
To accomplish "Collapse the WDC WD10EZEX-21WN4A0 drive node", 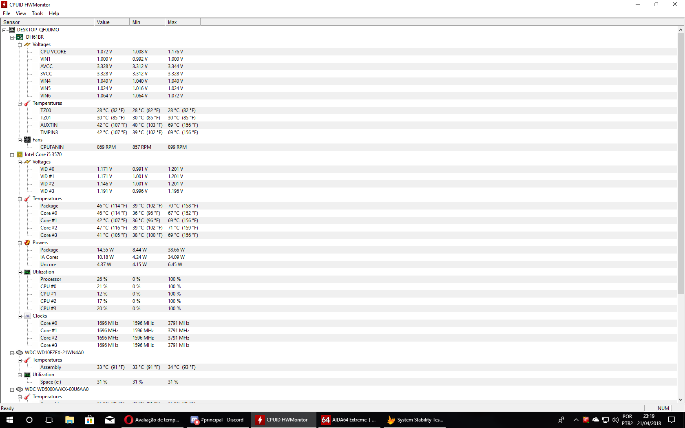I will click(x=12, y=353).
